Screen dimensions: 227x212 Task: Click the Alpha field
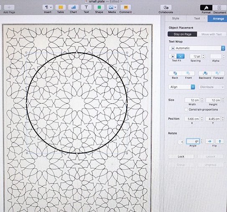pyautogui.click(x=216, y=56)
